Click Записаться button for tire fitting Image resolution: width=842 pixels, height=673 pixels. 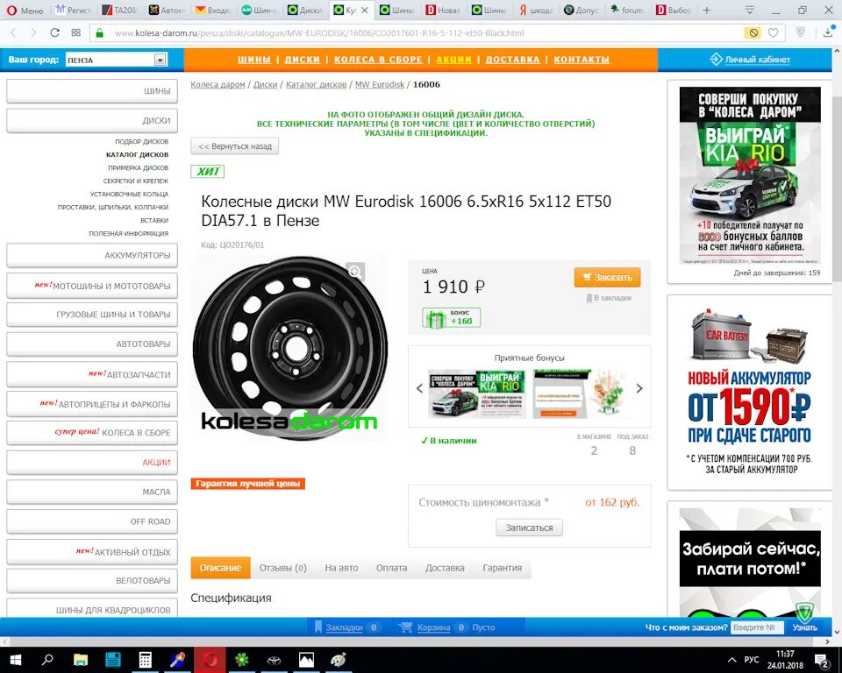point(529,528)
